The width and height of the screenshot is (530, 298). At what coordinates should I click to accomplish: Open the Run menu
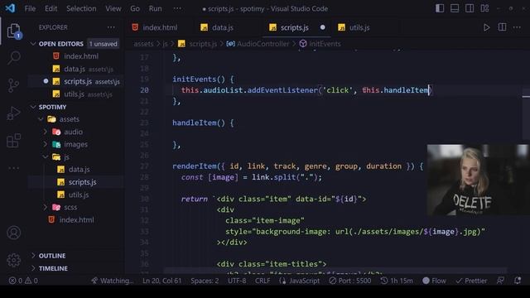tap(155, 8)
